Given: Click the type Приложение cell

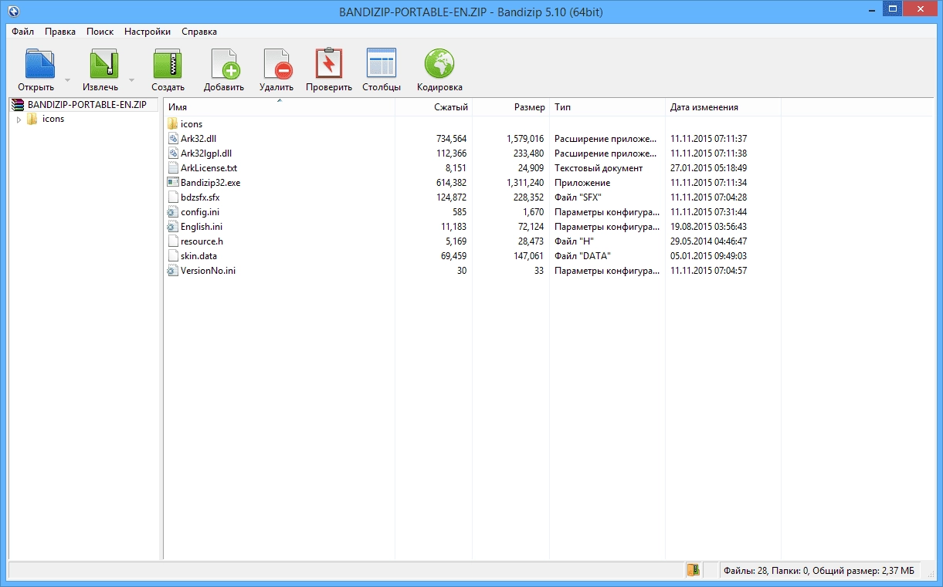Looking at the screenshot, I should [582, 183].
